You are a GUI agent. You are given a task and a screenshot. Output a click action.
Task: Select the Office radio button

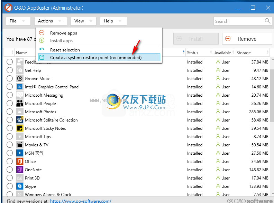(10, 161)
